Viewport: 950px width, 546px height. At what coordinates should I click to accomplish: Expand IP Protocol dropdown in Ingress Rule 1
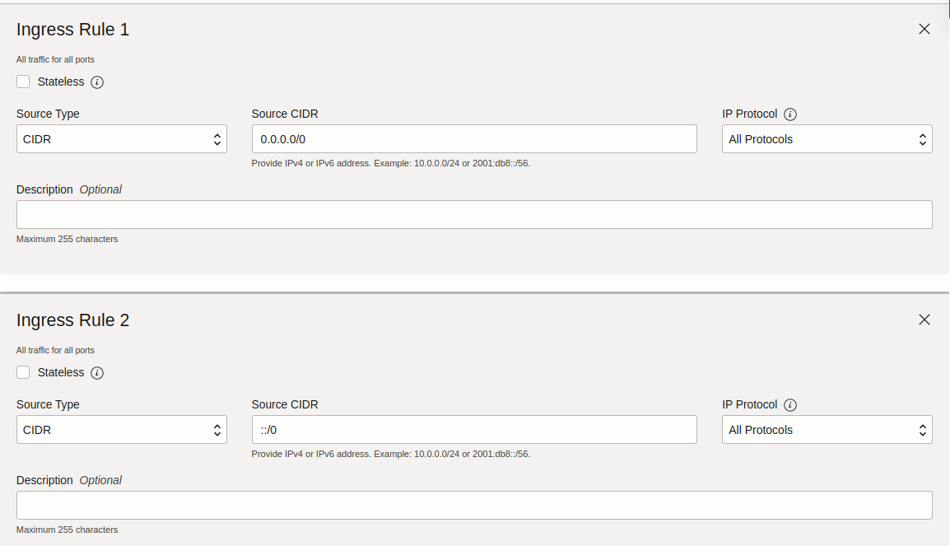tap(827, 139)
